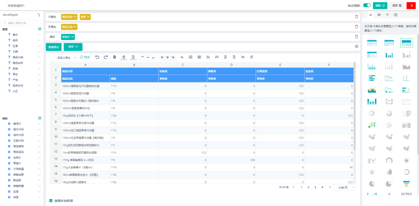The image size is (419, 206).
Task: Click the redo arrow in table toolbar
Action: 106,57
